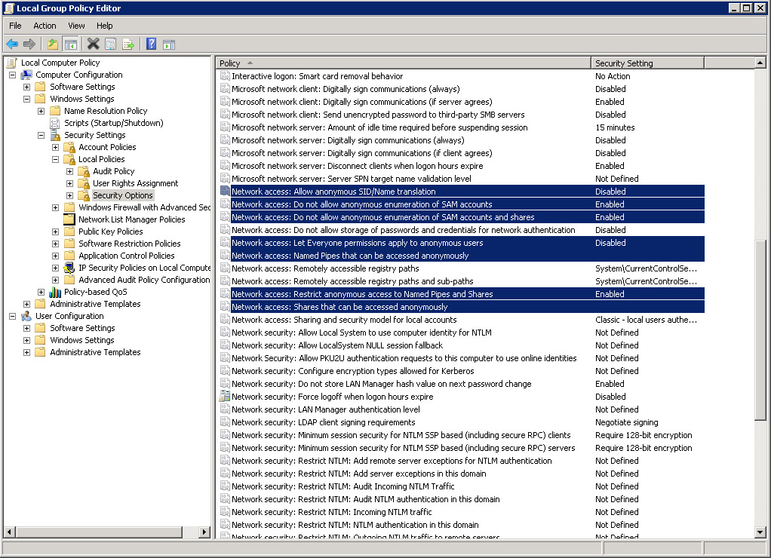The height and width of the screenshot is (558, 771).
Task: Click the Back arrow toolbar icon
Action: click(12, 44)
